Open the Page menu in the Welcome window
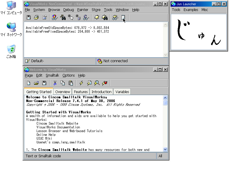 pos(29,75)
